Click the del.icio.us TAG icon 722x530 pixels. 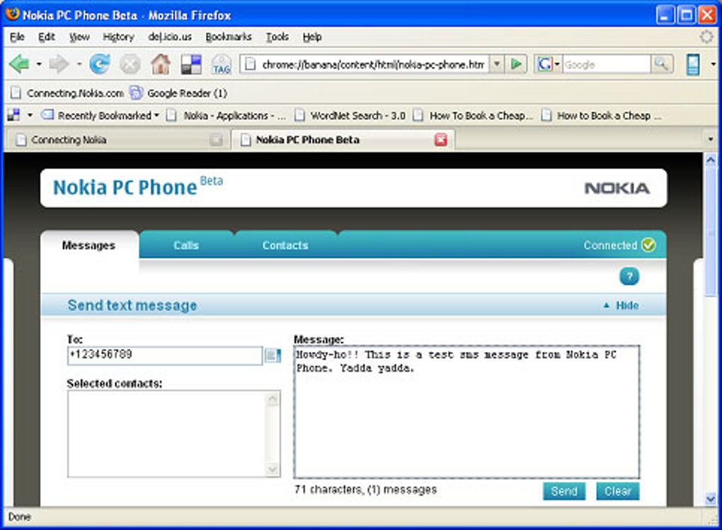point(222,64)
